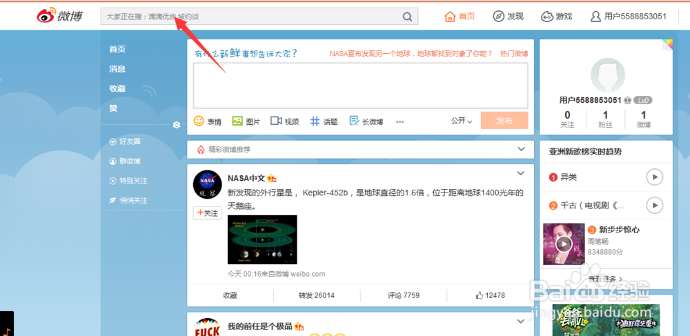Open the 公开 visibility dropdown

[x=462, y=121]
